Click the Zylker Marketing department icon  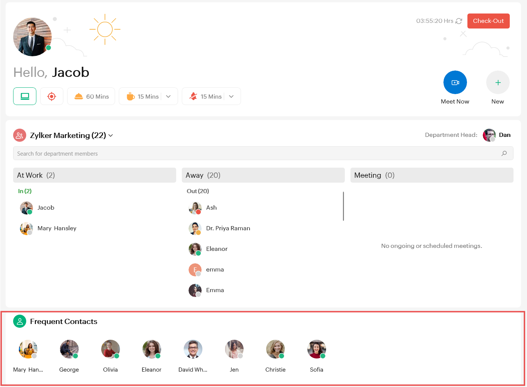pyautogui.click(x=19, y=135)
